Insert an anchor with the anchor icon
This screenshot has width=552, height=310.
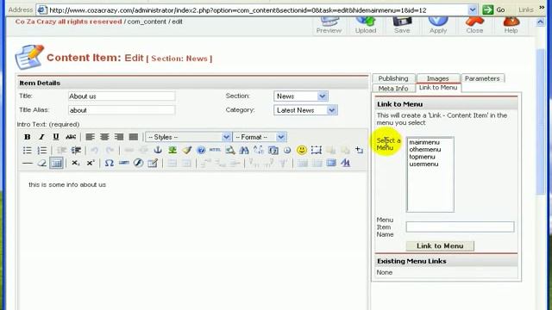click(x=158, y=151)
